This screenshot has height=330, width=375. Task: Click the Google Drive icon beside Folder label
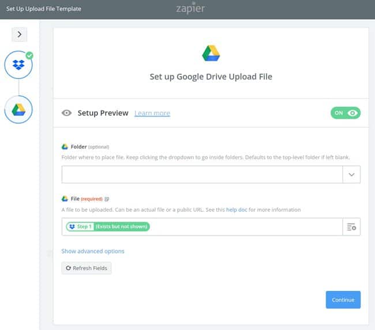click(65, 147)
